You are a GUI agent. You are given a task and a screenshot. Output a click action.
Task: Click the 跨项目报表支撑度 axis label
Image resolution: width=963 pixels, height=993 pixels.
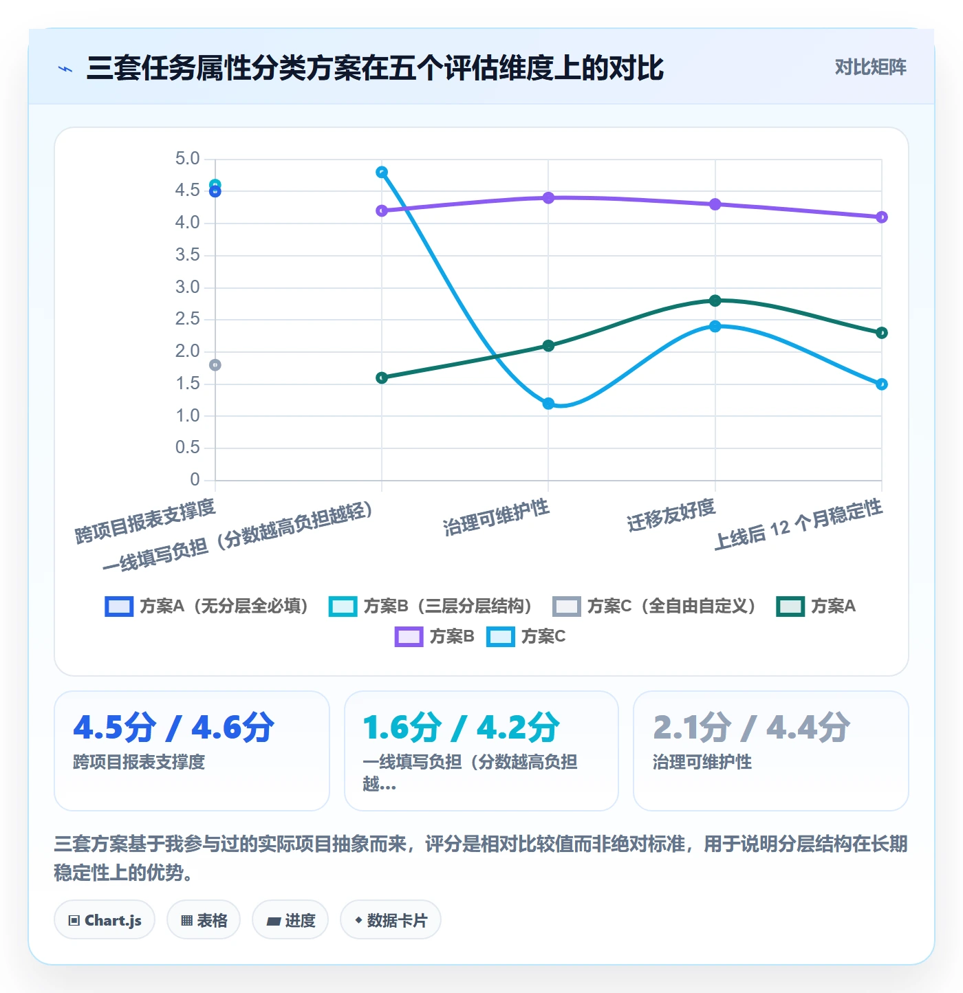click(145, 521)
